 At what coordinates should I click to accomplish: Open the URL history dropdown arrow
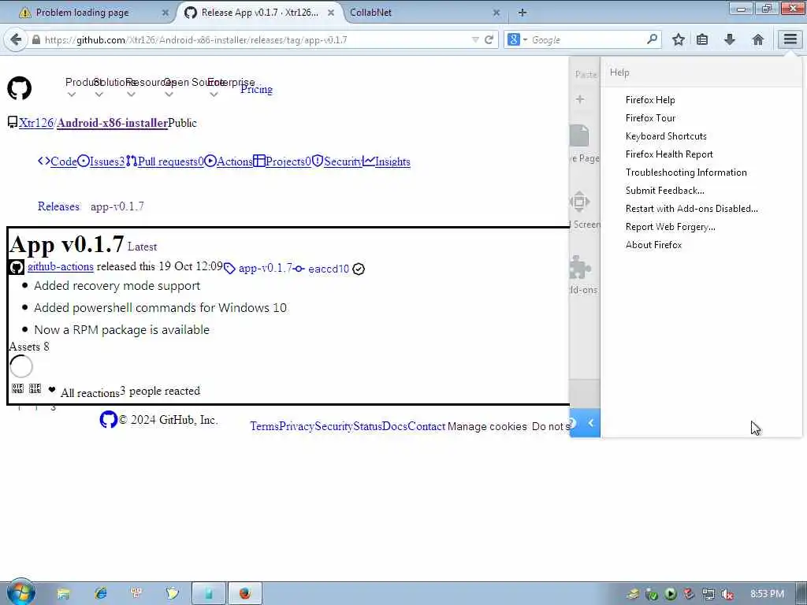pyautogui.click(x=475, y=39)
